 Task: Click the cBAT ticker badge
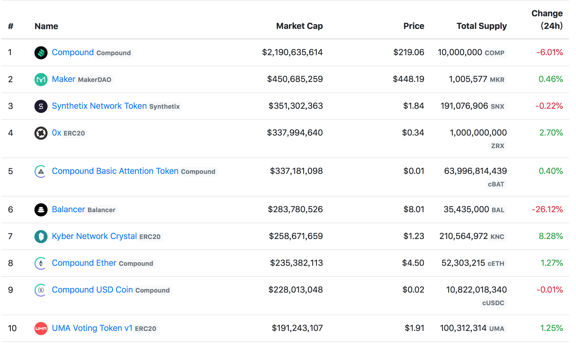(x=496, y=184)
